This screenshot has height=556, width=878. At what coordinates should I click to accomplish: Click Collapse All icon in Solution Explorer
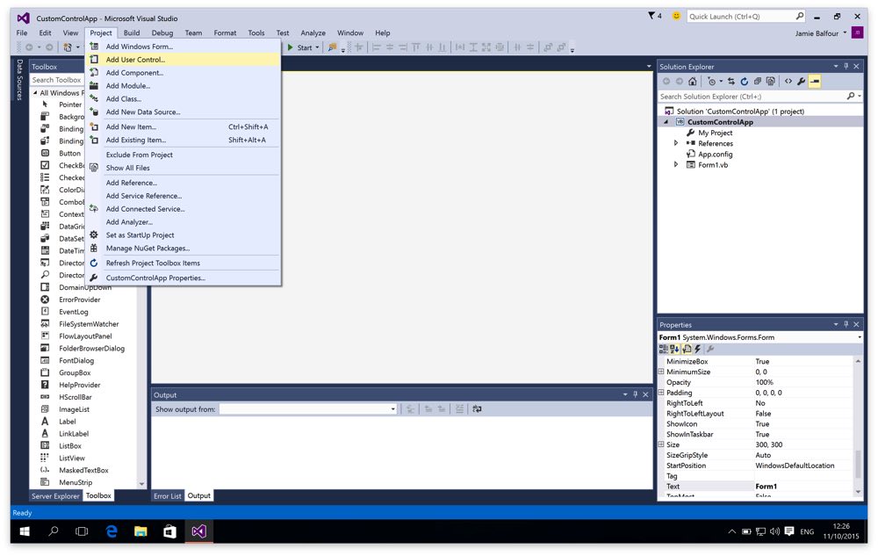(x=757, y=81)
